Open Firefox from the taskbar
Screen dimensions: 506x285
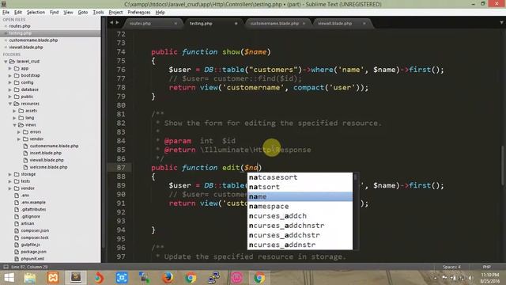[x=168, y=278]
